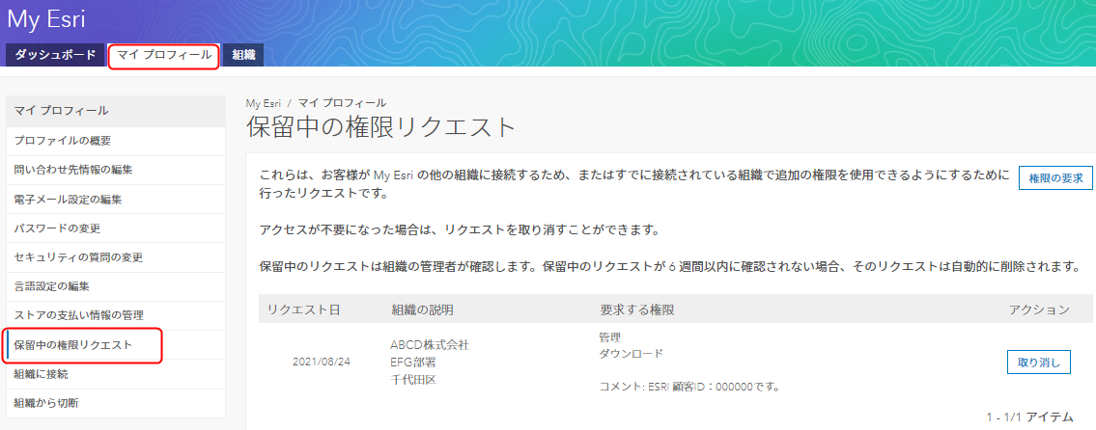
Task: Open 組織に接続 in the sidebar
Action: click(115, 374)
